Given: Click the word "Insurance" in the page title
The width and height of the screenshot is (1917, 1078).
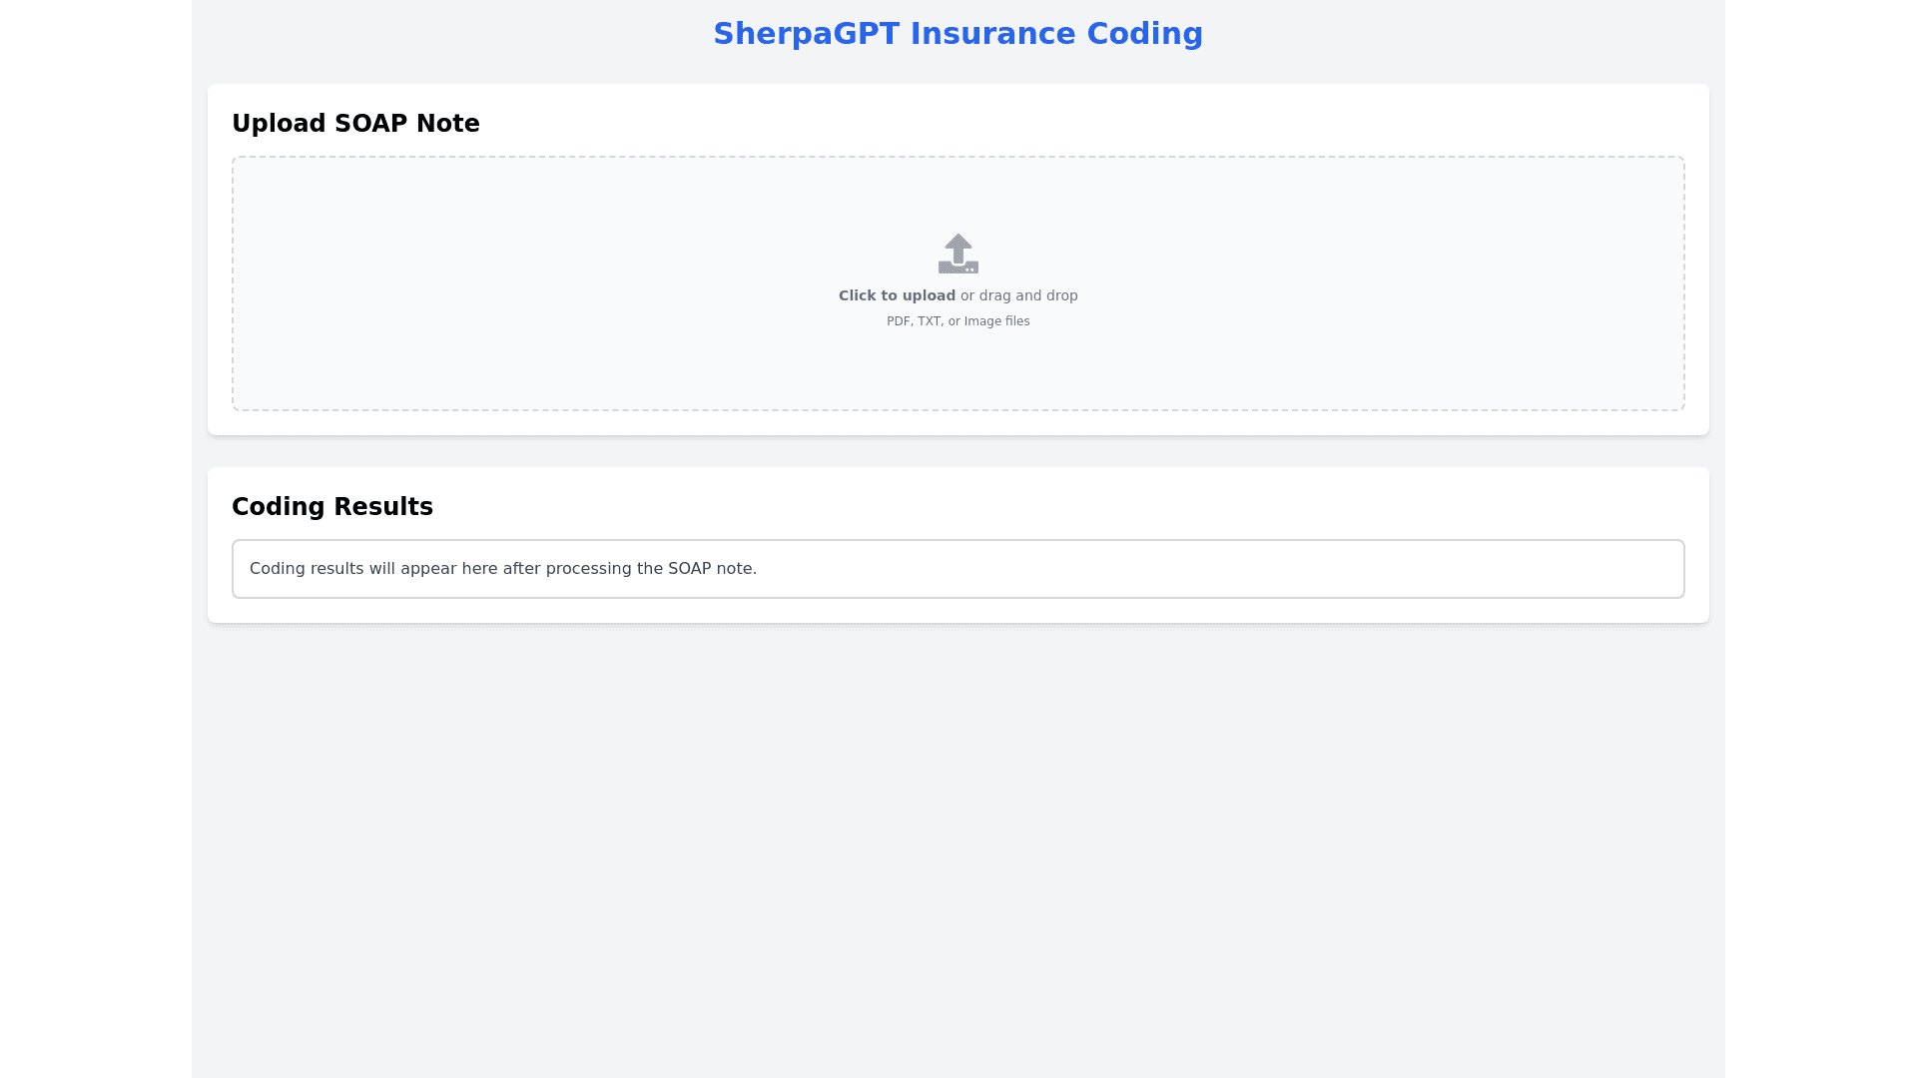Looking at the screenshot, I should 992,34.
